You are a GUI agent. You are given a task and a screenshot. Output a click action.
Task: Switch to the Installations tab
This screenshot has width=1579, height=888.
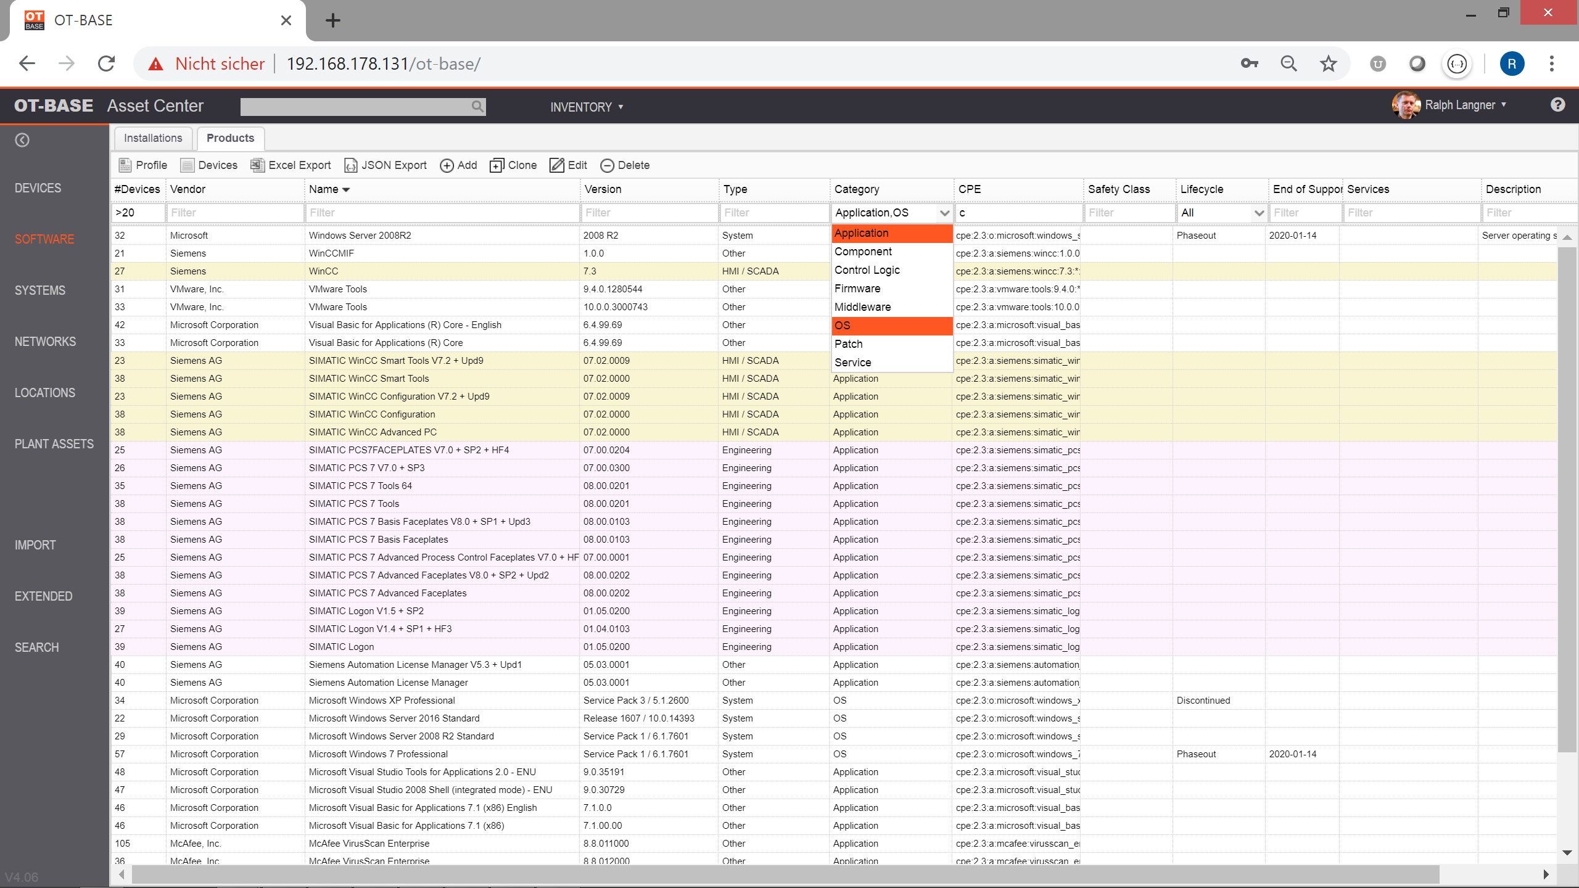click(x=152, y=138)
